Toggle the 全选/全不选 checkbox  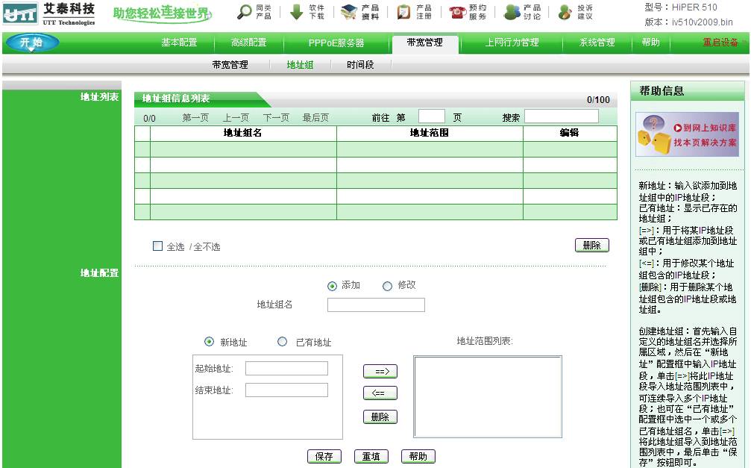tap(157, 246)
